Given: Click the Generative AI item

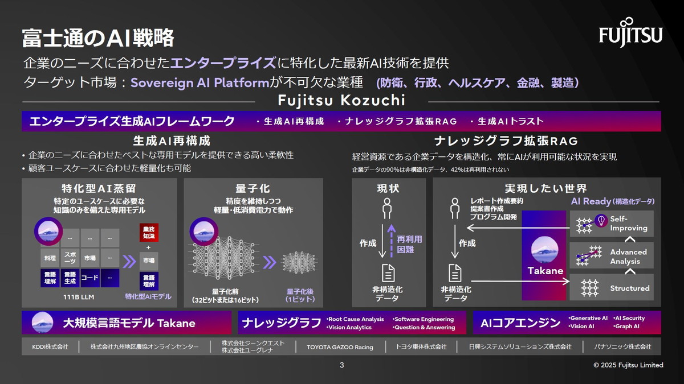Looking at the screenshot, I should point(588,318).
